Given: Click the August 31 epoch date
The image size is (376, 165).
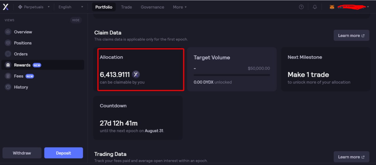Looking at the screenshot, I should tap(154, 131).
